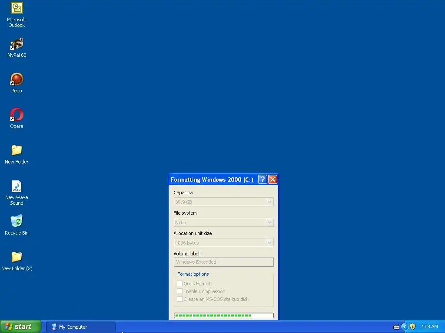Select the New Folder (2) desktop icon

[x=17, y=261]
